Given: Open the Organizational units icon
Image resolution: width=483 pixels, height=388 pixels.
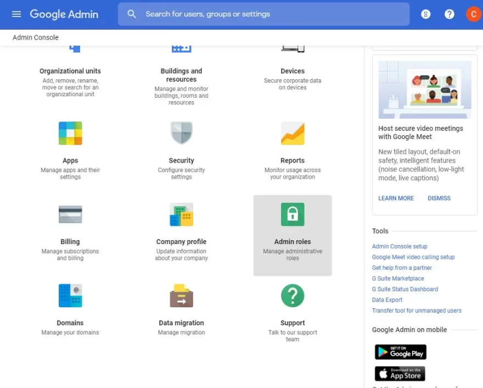Looking at the screenshot, I should pyautogui.click(x=75, y=49).
